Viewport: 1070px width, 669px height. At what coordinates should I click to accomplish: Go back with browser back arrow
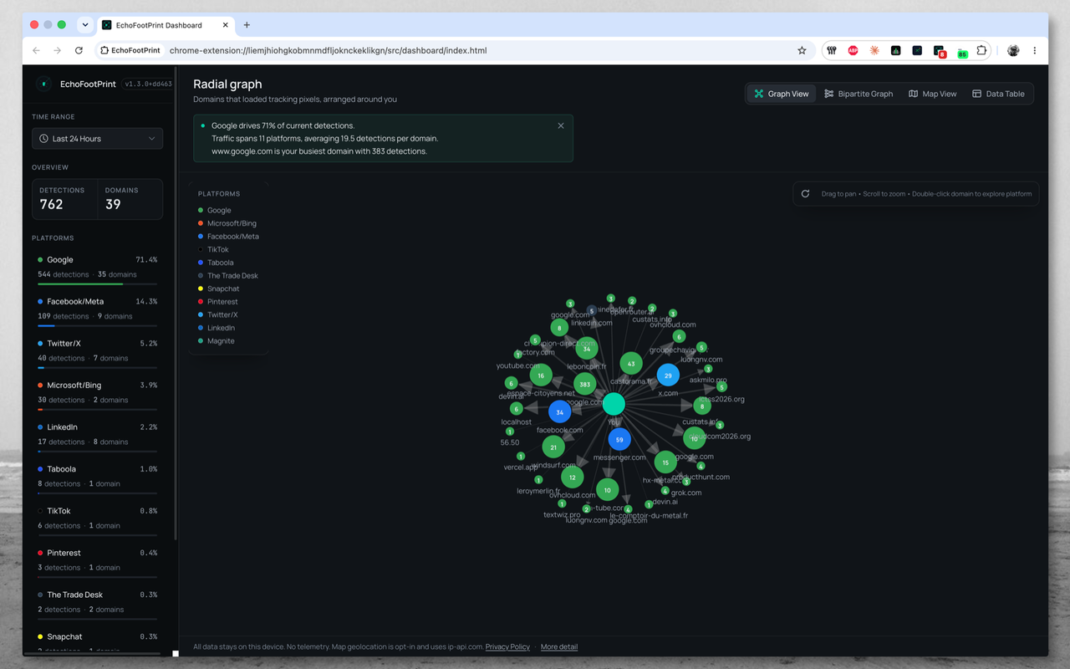[x=36, y=50]
